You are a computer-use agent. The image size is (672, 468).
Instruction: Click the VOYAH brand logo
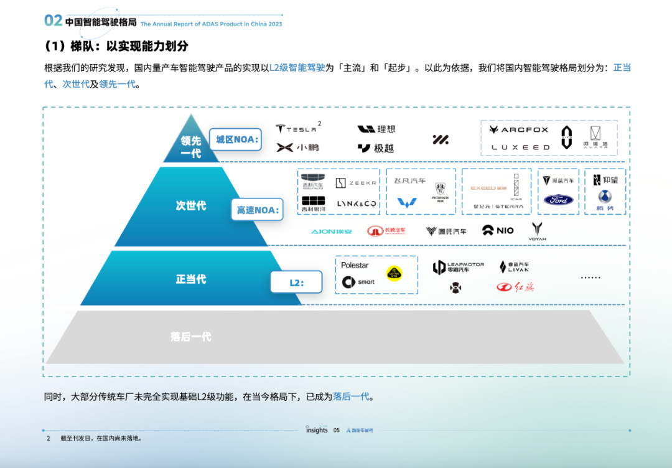(536, 230)
